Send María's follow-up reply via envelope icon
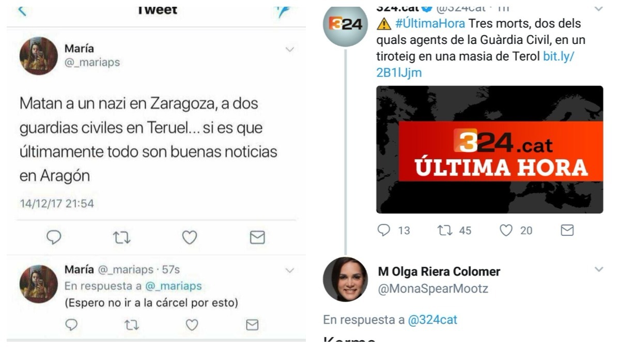This screenshot has width=620, height=349. pyautogui.click(x=252, y=325)
